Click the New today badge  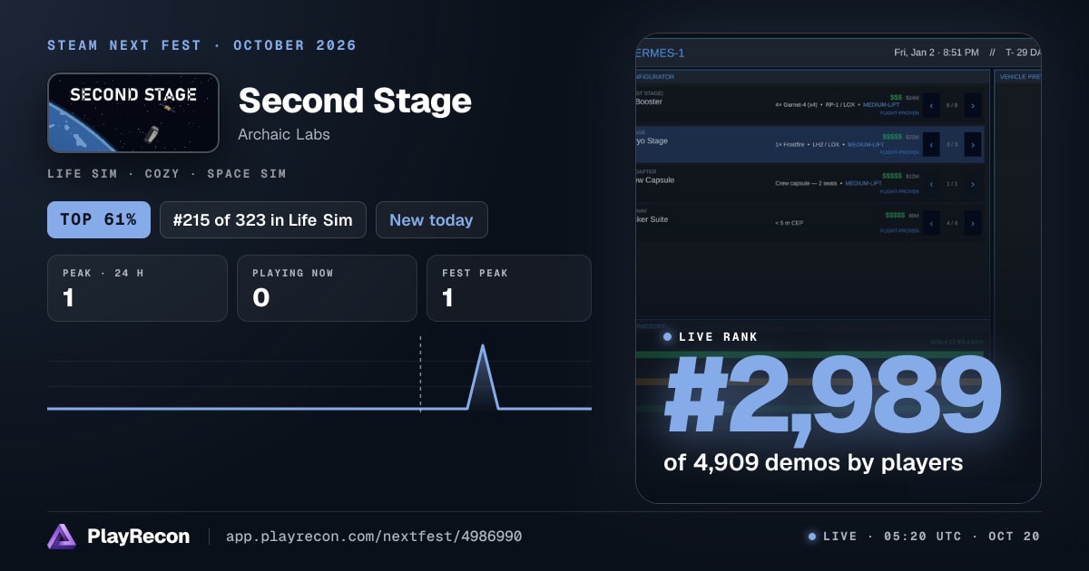pyautogui.click(x=431, y=219)
